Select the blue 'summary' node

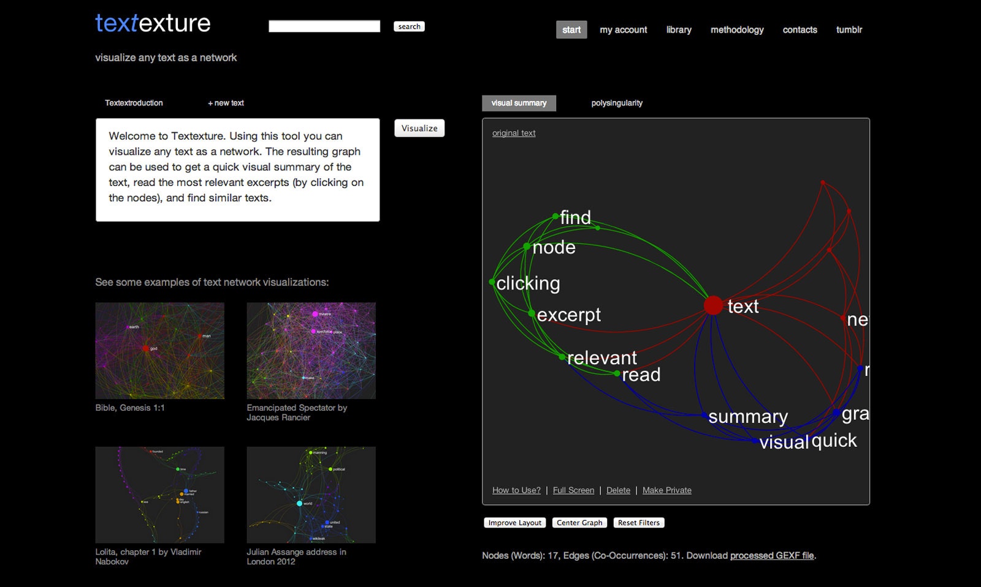704,415
